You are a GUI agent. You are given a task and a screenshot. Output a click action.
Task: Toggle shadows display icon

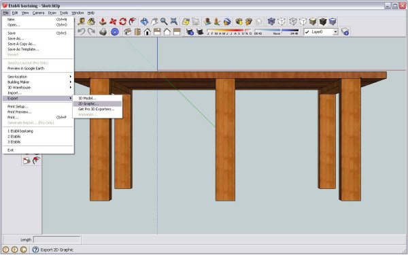click(x=200, y=32)
